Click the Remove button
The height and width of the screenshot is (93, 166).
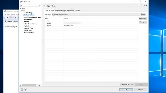click(x=143, y=22)
